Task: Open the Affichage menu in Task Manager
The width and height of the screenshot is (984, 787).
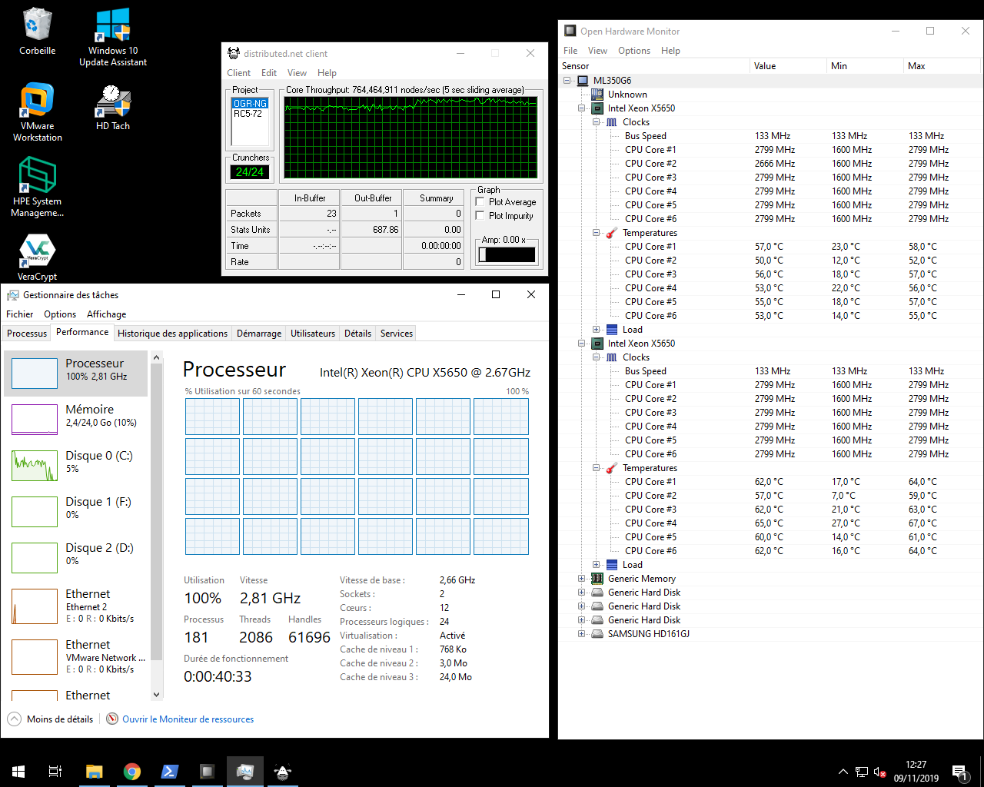Action: click(107, 314)
